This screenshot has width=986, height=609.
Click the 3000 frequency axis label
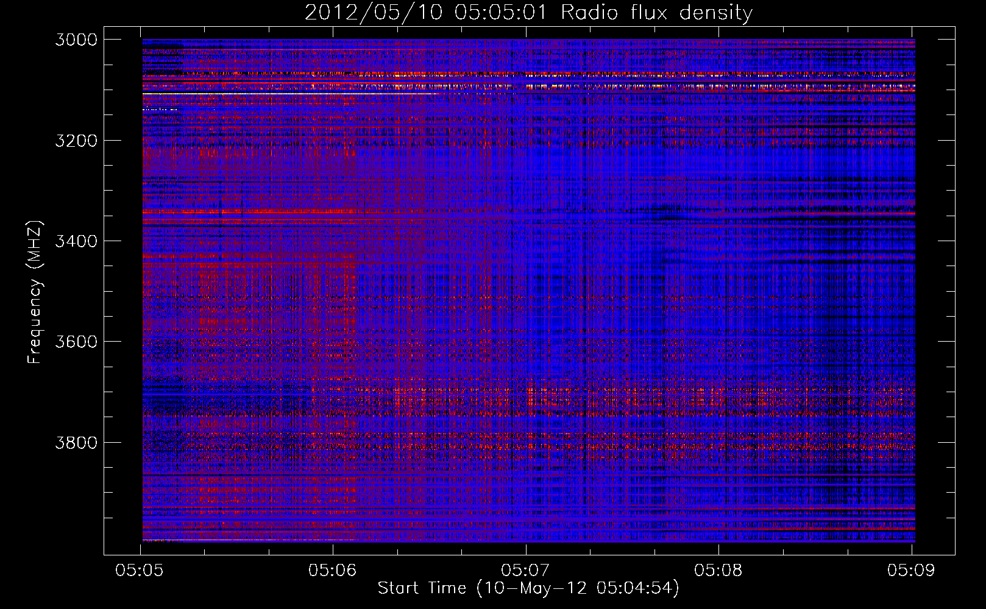pyautogui.click(x=76, y=40)
